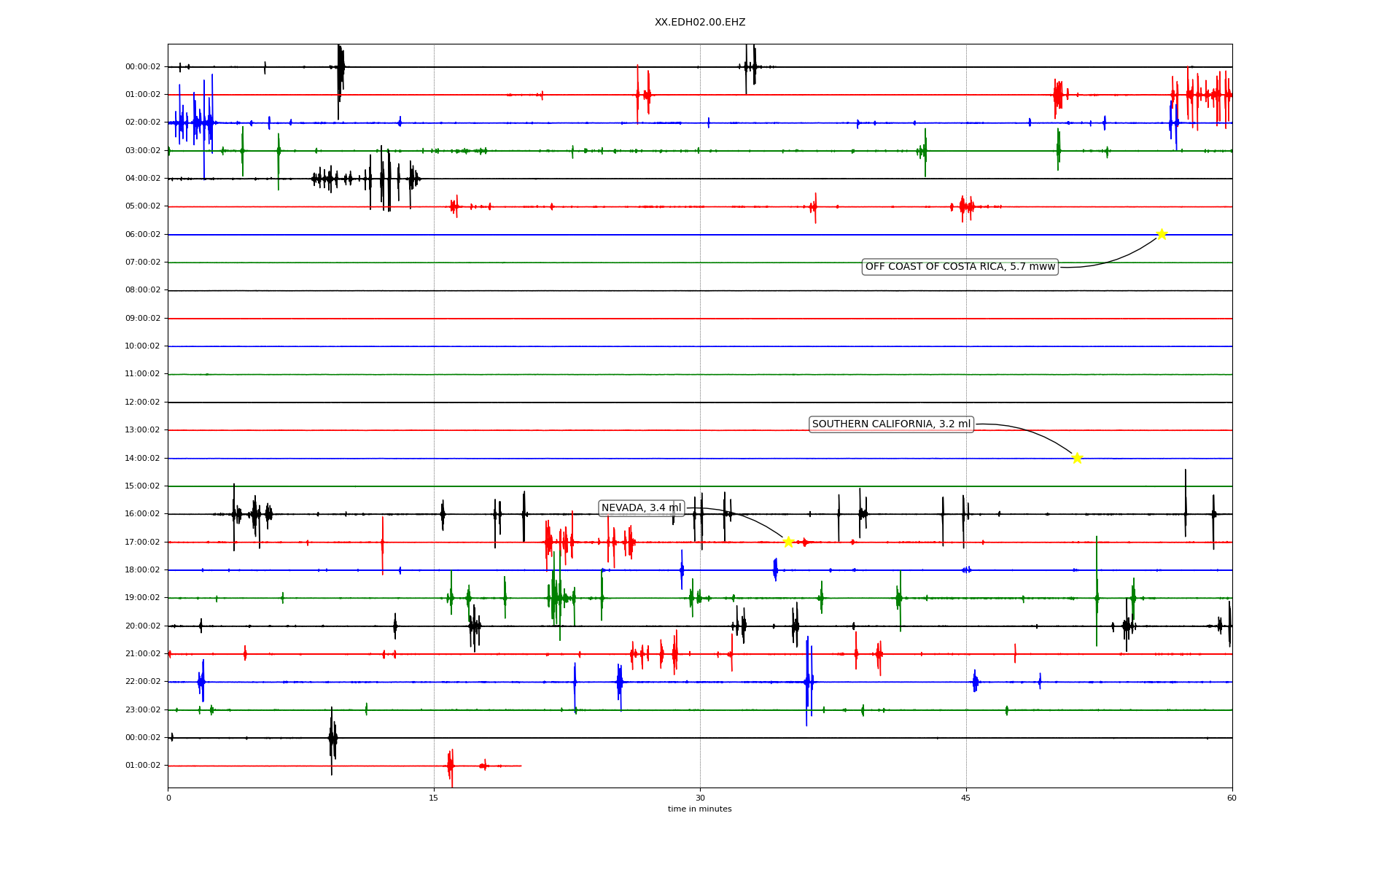Click the Costa Rica earthquake star marker
Screen dimensions: 1400x875
tap(1162, 234)
